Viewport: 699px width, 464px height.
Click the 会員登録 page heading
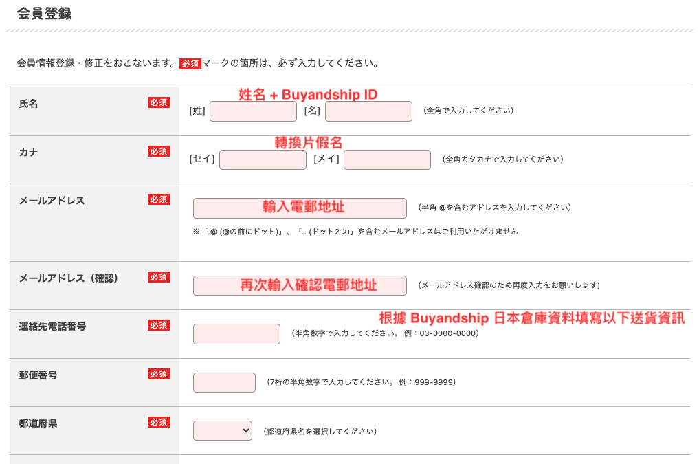click(x=44, y=14)
